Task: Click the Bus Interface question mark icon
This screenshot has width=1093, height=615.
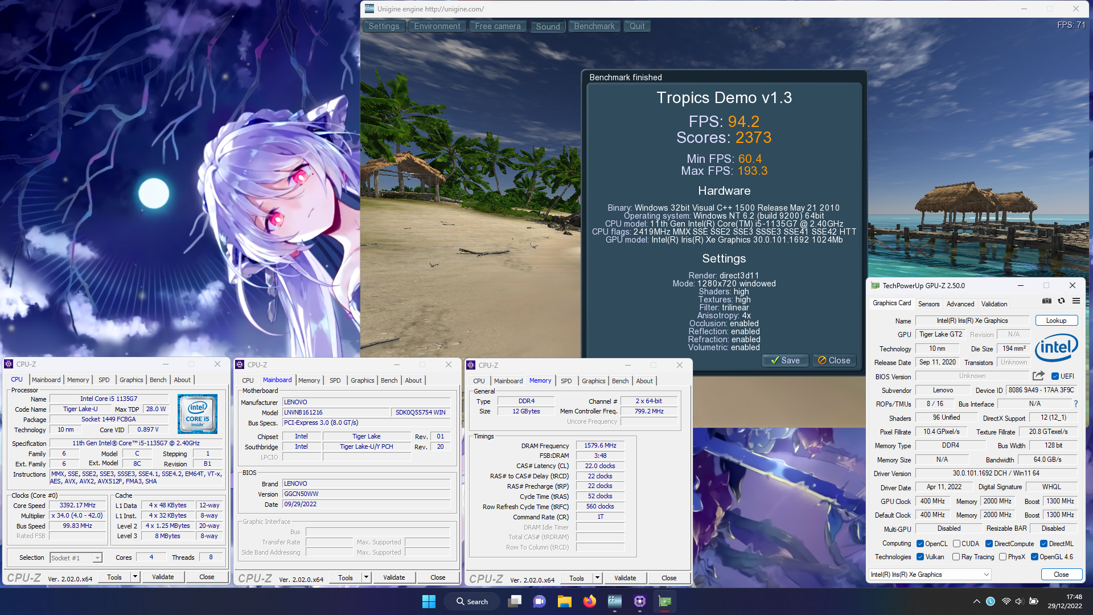Action: [x=1075, y=404]
